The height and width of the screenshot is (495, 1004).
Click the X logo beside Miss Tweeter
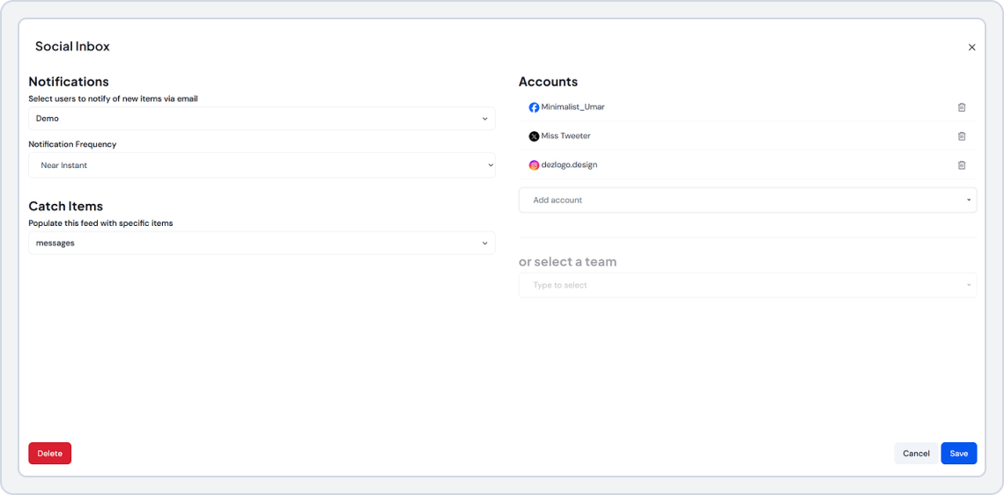pos(534,136)
